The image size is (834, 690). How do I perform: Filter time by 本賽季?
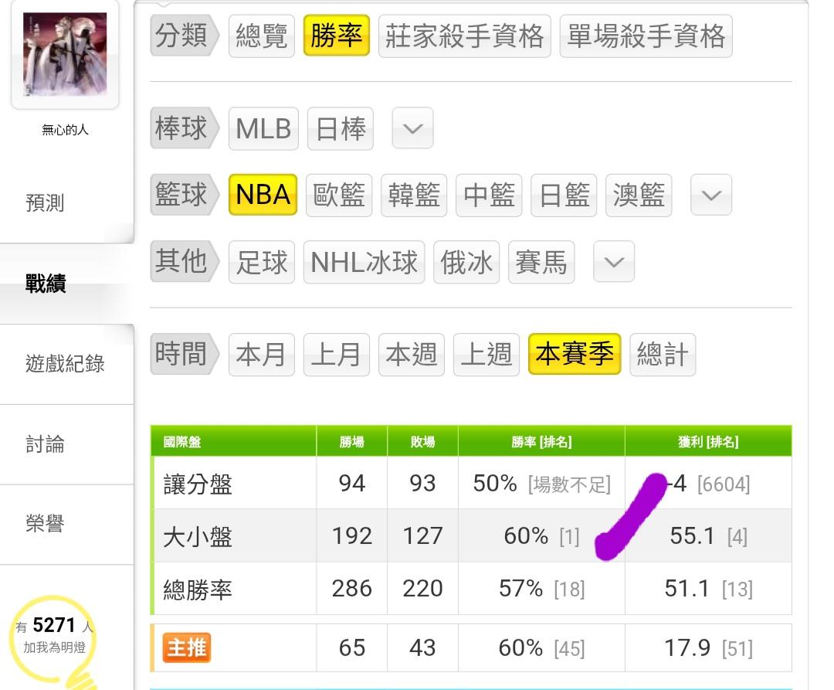[x=575, y=355]
